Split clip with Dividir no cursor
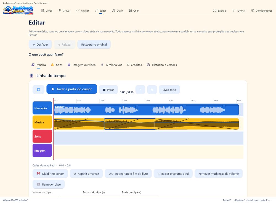Image resolution: width=276 pixels, height=203 pixels. click(x=50, y=173)
